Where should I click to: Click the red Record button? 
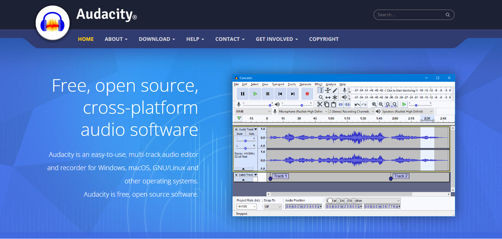pos(307,94)
